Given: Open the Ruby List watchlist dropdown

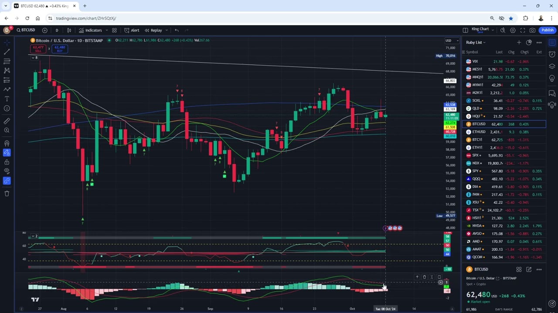Looking at the screenshot, I should (476, 42).
